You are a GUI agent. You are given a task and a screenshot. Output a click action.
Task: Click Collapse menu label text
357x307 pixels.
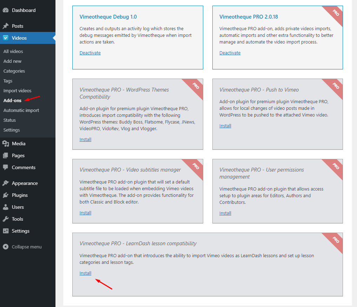pyautogui.click(x=27, y=247)
